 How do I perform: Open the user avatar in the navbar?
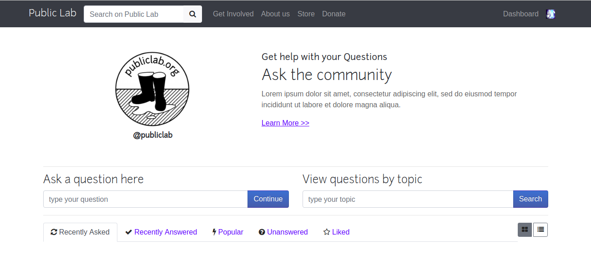tap(551, 14)
